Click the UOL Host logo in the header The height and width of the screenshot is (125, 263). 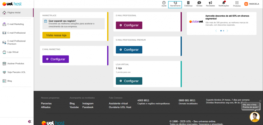click(x=12, y=4)
